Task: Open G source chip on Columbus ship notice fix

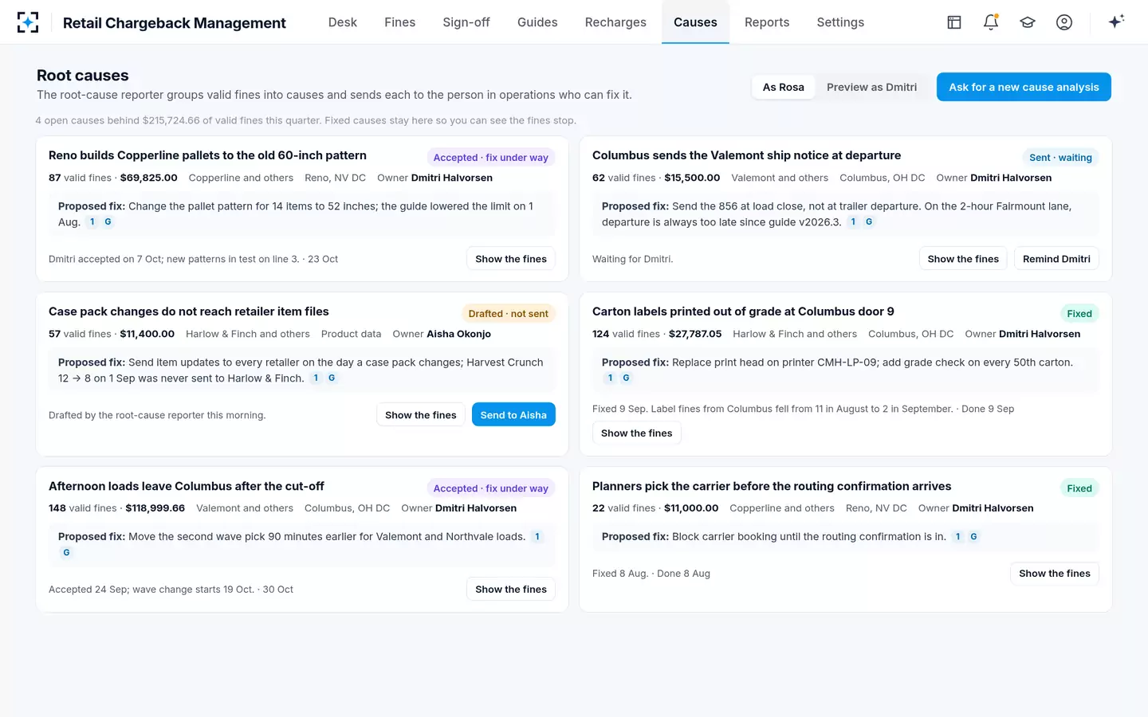Action: 869,222
